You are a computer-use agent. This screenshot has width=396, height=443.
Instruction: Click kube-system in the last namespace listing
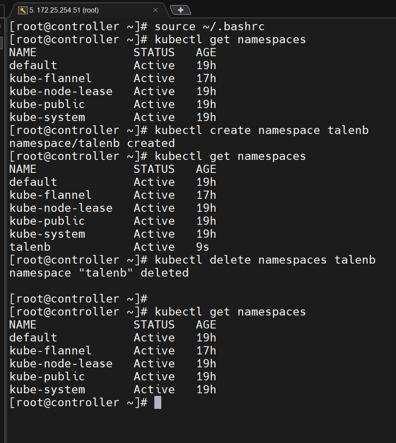point(47,389)
